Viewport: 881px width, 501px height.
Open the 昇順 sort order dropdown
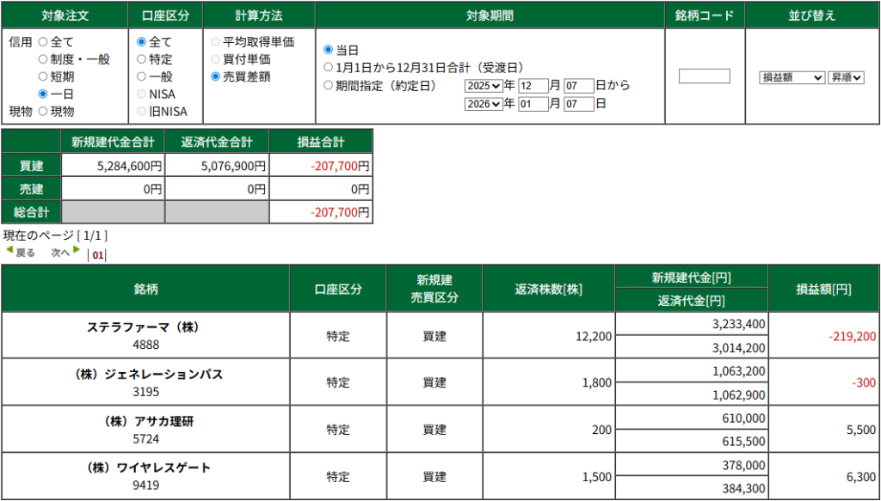point(846,77)
